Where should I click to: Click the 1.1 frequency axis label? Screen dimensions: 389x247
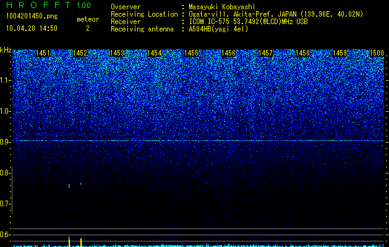(5, 80)
